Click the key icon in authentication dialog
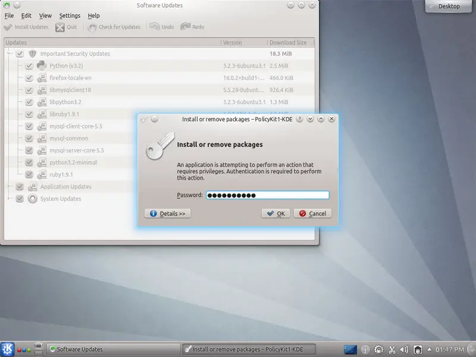Image resolution: width=476 pixels, height=357 pixels. coord(160,146)
